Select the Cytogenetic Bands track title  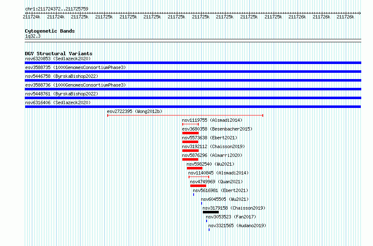(50, 31)
